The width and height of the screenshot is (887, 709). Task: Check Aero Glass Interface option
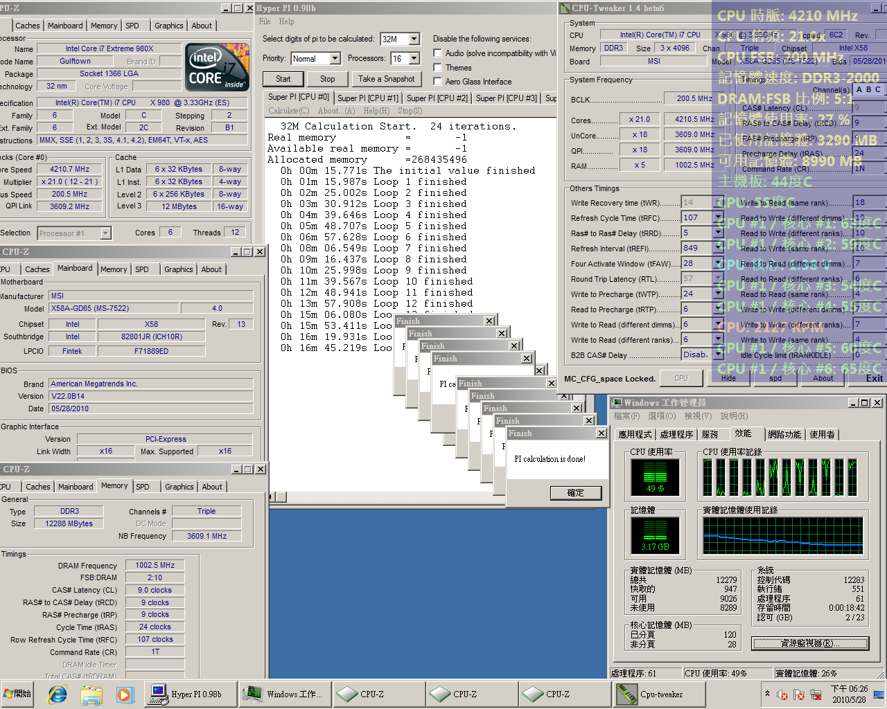[437, 81]
